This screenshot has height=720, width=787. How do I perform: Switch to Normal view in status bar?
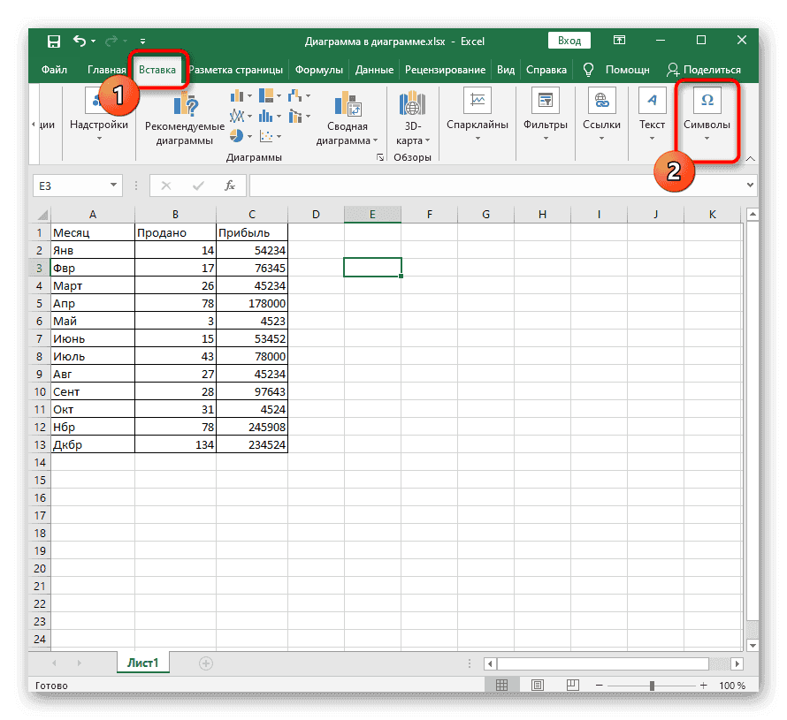pyautogui.click(x=501, y=686)
